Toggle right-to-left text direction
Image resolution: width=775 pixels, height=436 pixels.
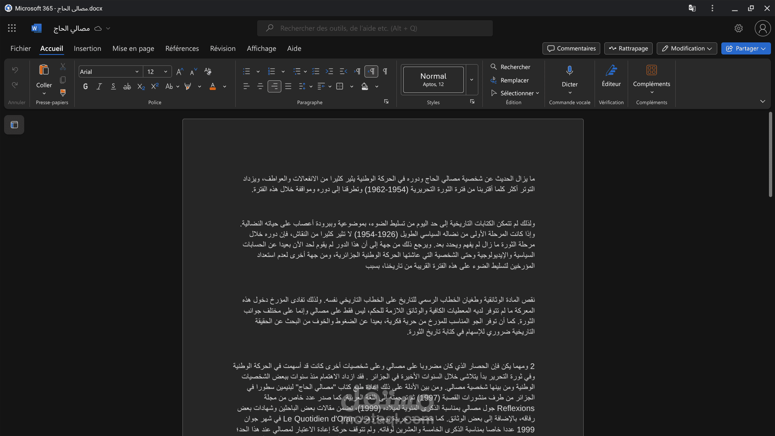tap(371, 71)
